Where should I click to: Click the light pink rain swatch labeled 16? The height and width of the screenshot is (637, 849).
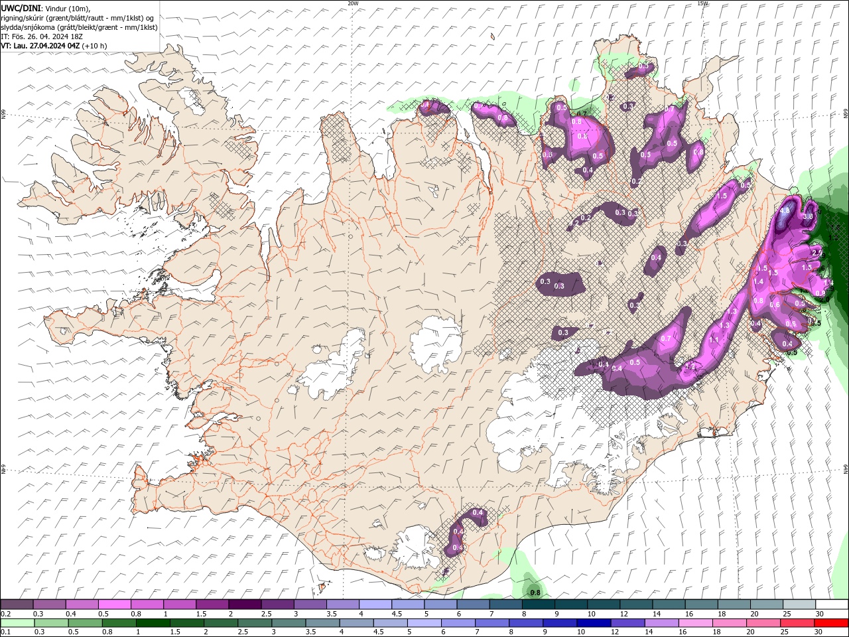694,623
